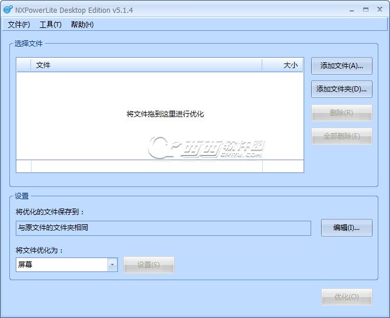Click the 删除(R) button
Image resolution: width=390 pixels, height=318 pixels.
pyautogui.click(x=342, y=113)
